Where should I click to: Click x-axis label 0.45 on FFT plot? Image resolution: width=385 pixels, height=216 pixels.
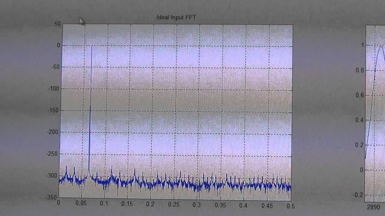tap(267, 206)
